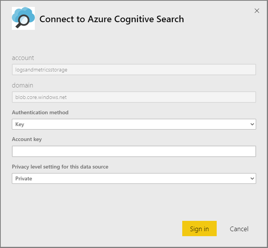Click the chevron arrow beside Private
This screenshot has width=268, height=248.
tap(252, 178)
